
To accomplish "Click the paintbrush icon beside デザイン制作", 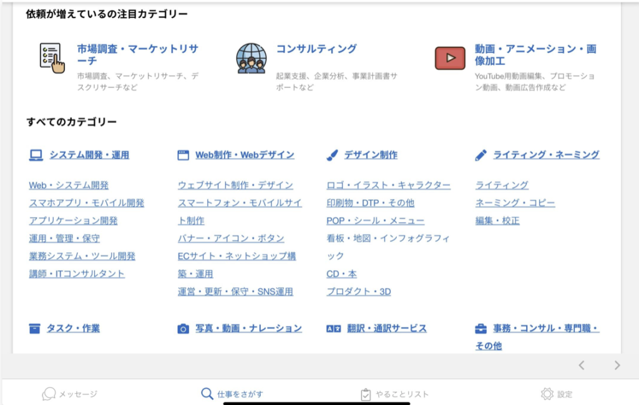I will (333, 155).
